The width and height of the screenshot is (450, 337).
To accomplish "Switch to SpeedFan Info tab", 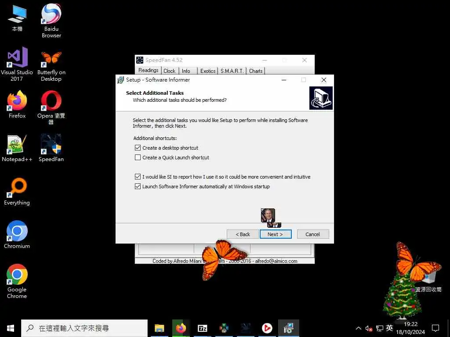I will pyautogui.click(x=186, y=71).
